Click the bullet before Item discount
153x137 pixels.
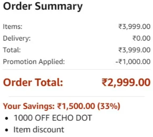tap(7, 130)
